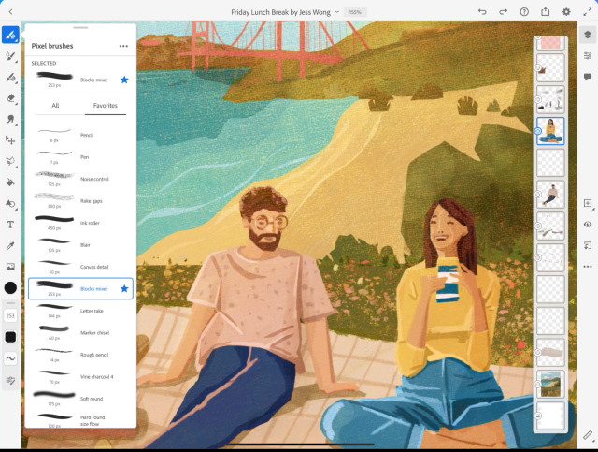Undo the last action
The width and height of the screenshot is (598, 452).
click(x=482, y=12)
